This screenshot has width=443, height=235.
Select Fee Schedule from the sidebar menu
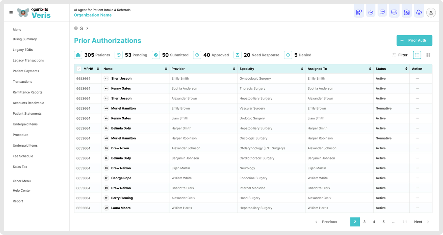(23, 156)
